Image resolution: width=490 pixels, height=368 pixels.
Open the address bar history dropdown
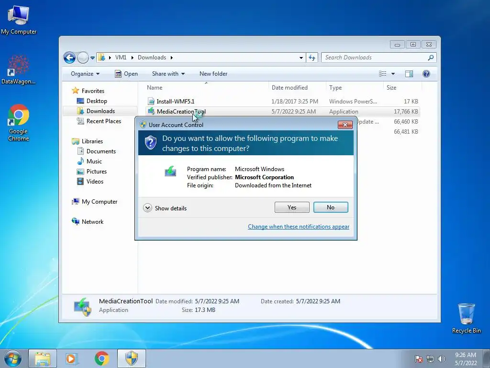pyautogui.click(x=301, y=58)
